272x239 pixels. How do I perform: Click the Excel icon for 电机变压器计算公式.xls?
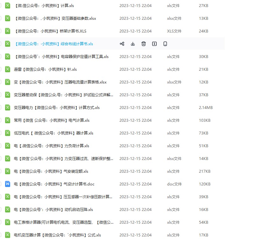(x=7, y=235)
